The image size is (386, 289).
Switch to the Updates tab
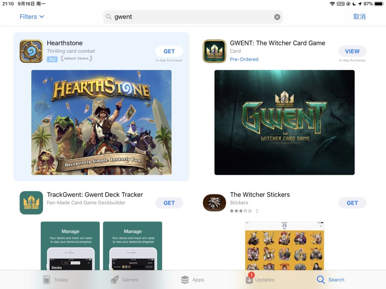tap(260, 279)
